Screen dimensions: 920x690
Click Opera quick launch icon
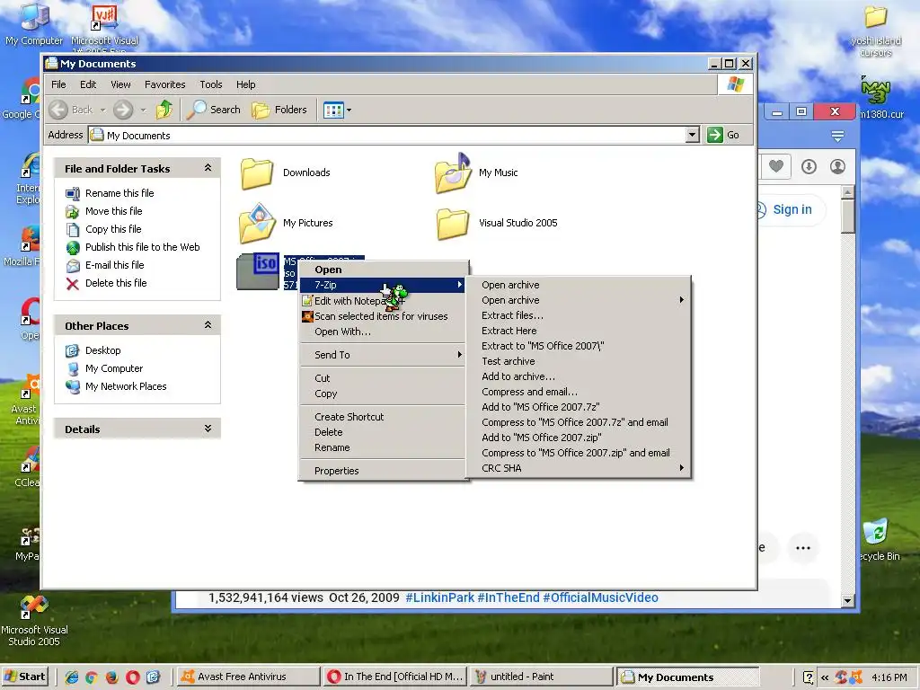(133, 677)
